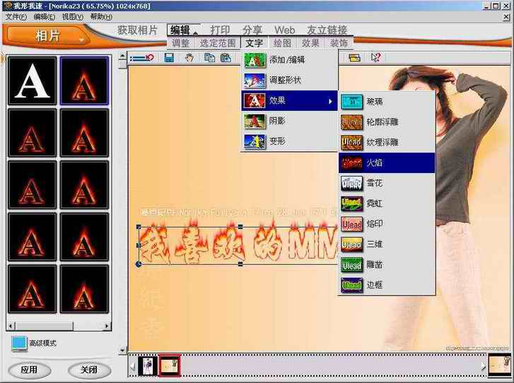The image size is (514, 383).
Task: Open the 编辑(E) menu in menu bar
Action: [45, 17]
